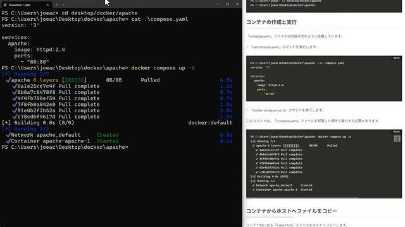Click '[+] Running 7/7' line in terminal
This screenshot has width=405, height=227.
pyautogui.click(x=25, y=74)
